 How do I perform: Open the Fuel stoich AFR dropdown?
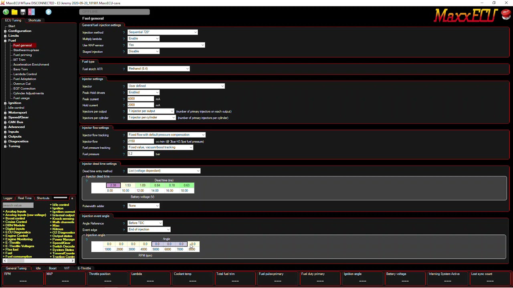(x=159, y=68)
